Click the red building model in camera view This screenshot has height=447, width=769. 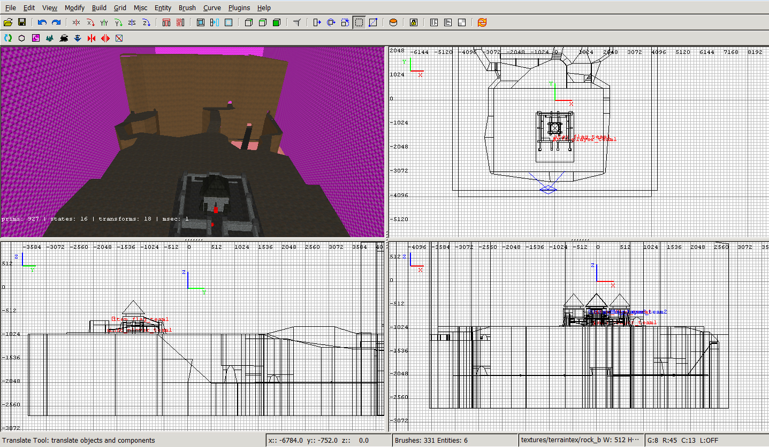[x=216, y=209]
